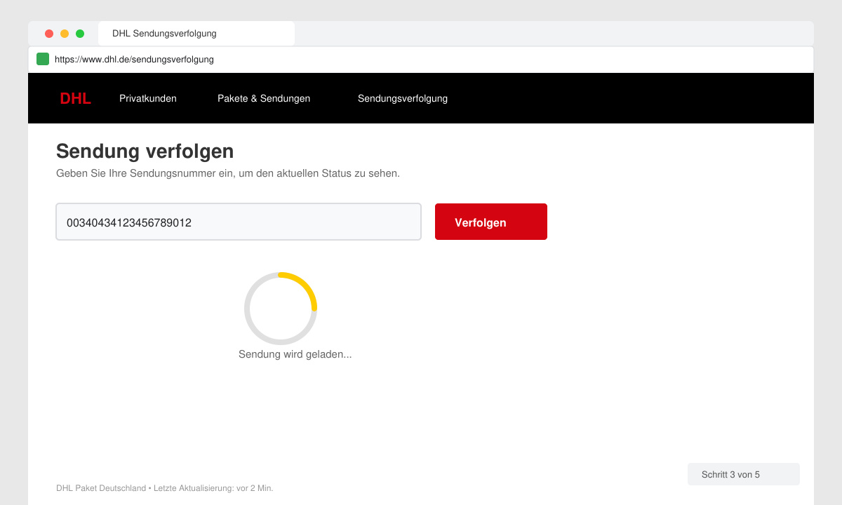
Task: Focus the Sendungsnummer input field
Action: 239,222
